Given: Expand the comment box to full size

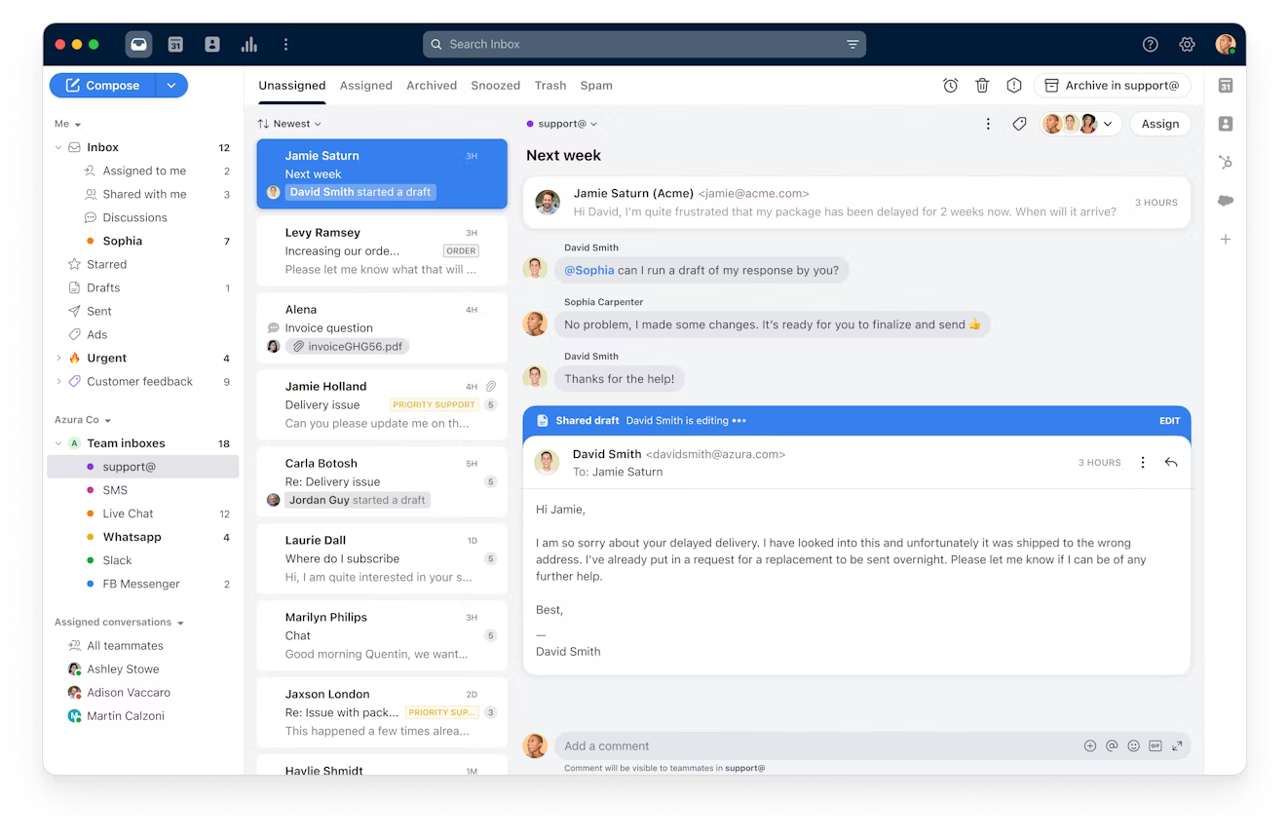Looking at the screenshot, I should click(x=1177, y=746).
